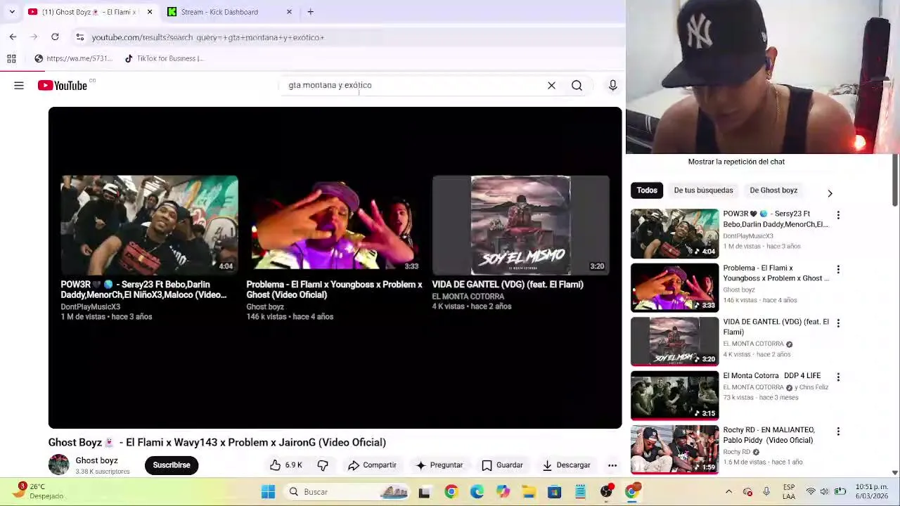Open VIDA DE GANTEL sidebar video title

(x=776, y=327)
